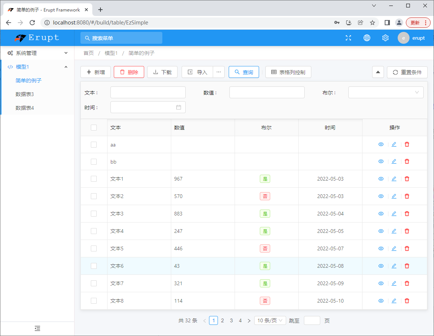The height and width of the screenshot is (336, 434).
Task: Expand the 系统管理 menu
Action: (37, 53)
